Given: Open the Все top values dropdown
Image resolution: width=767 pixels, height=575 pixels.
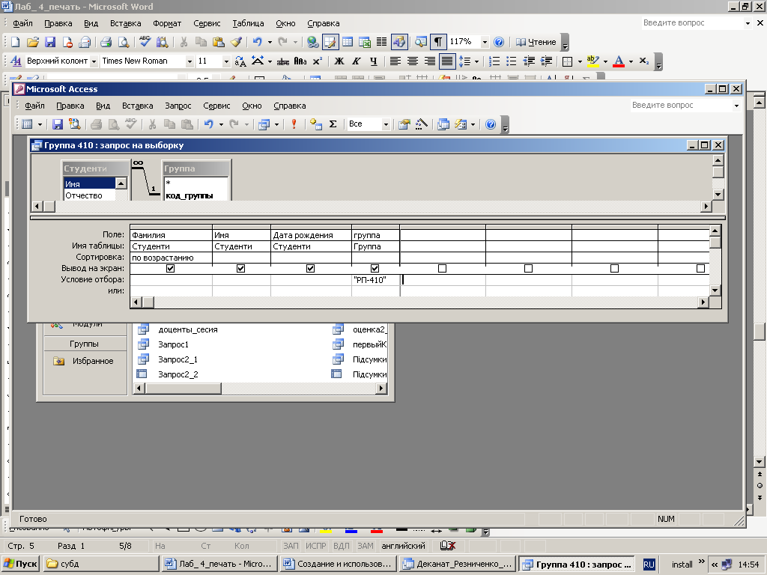Looking at the screenshot, I should (x=386, y=124).
